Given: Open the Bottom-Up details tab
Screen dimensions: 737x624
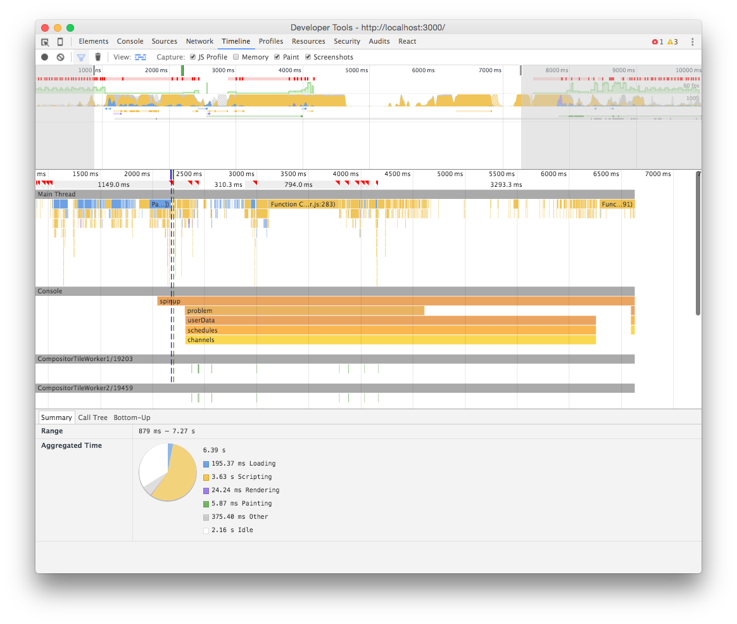Looking at the screenshot, I should [132, 417].
